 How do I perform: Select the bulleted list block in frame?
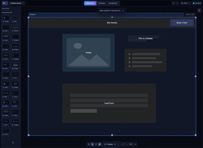tap(145, 60)
